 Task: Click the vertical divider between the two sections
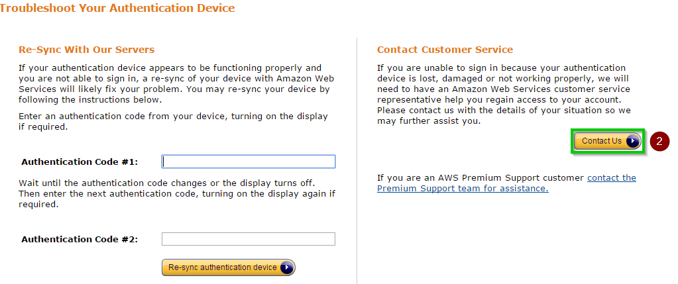[x=357, y=159]
